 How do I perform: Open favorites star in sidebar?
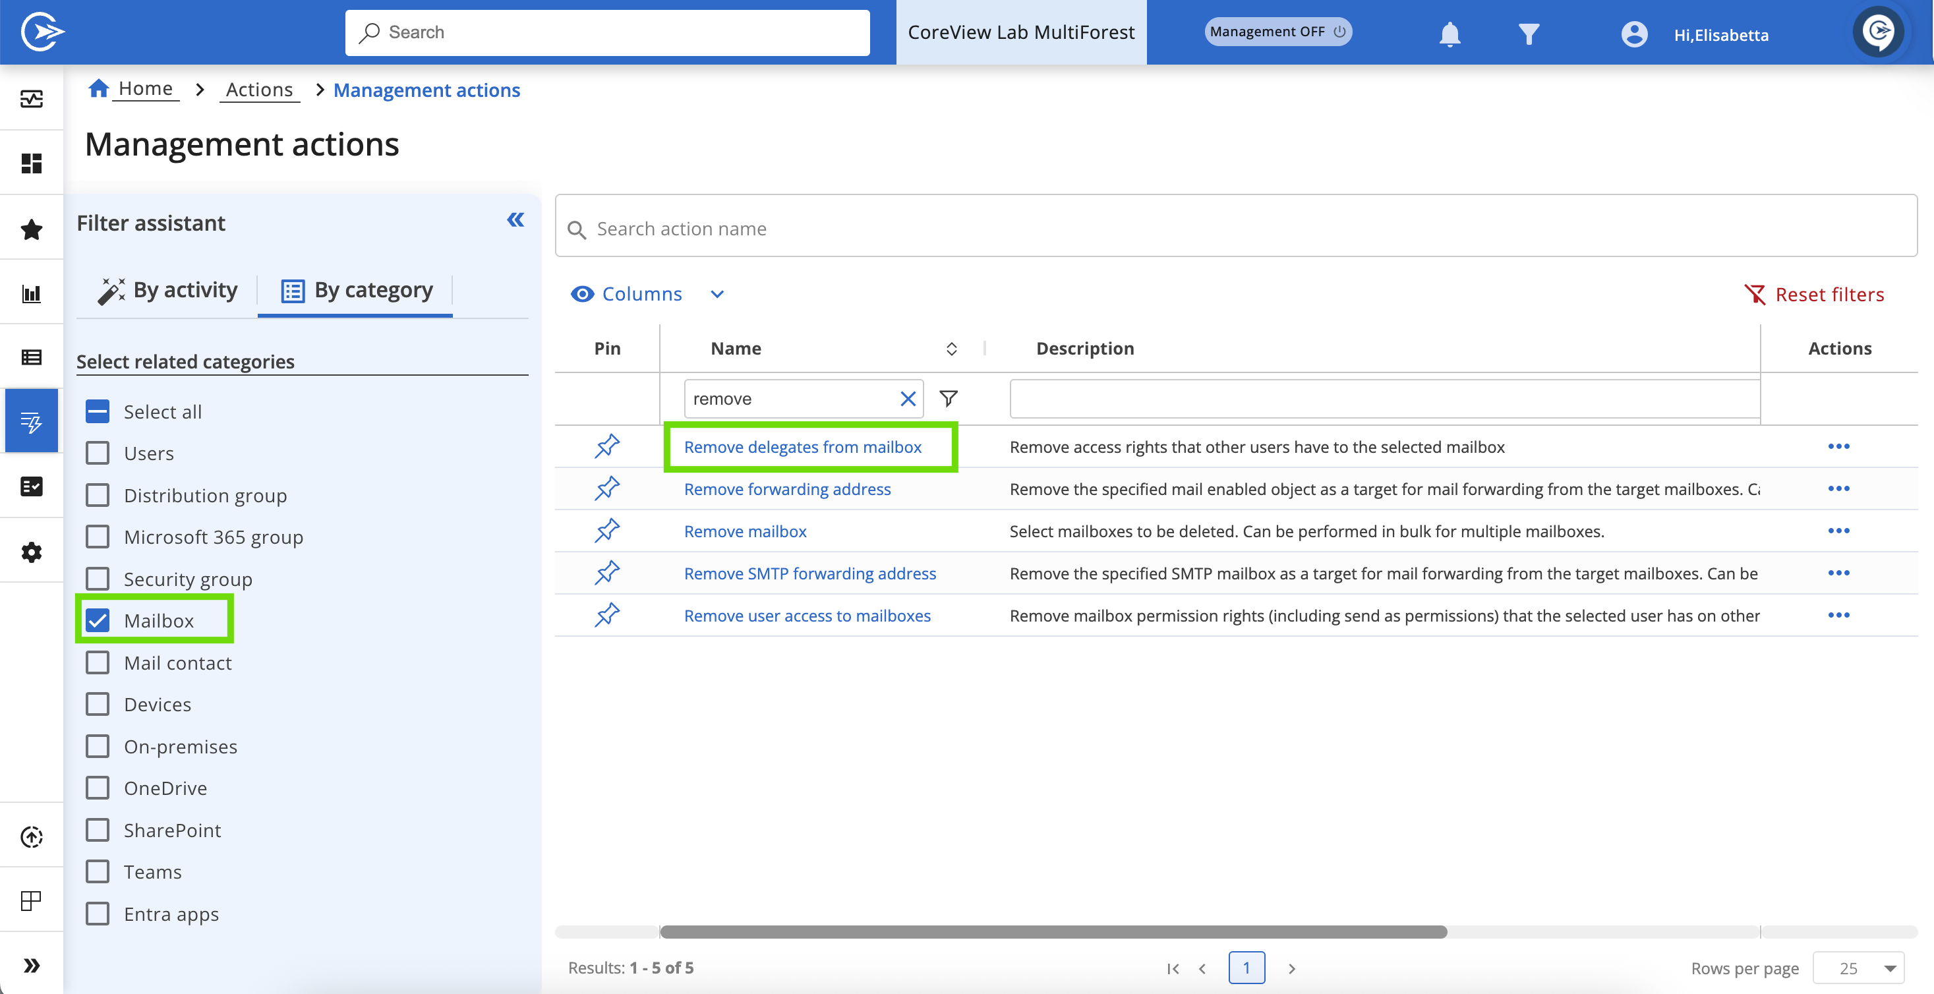32,229
